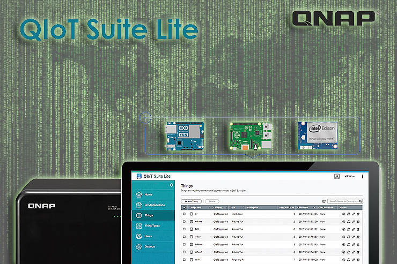Go to Users in the sidebar

click(x=148, y=236)
